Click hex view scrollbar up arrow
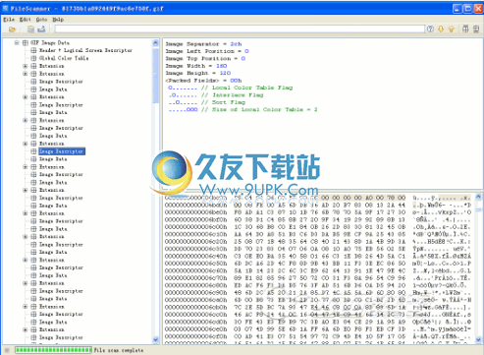Viewport: 484px width, 355px height. [478, 197]
